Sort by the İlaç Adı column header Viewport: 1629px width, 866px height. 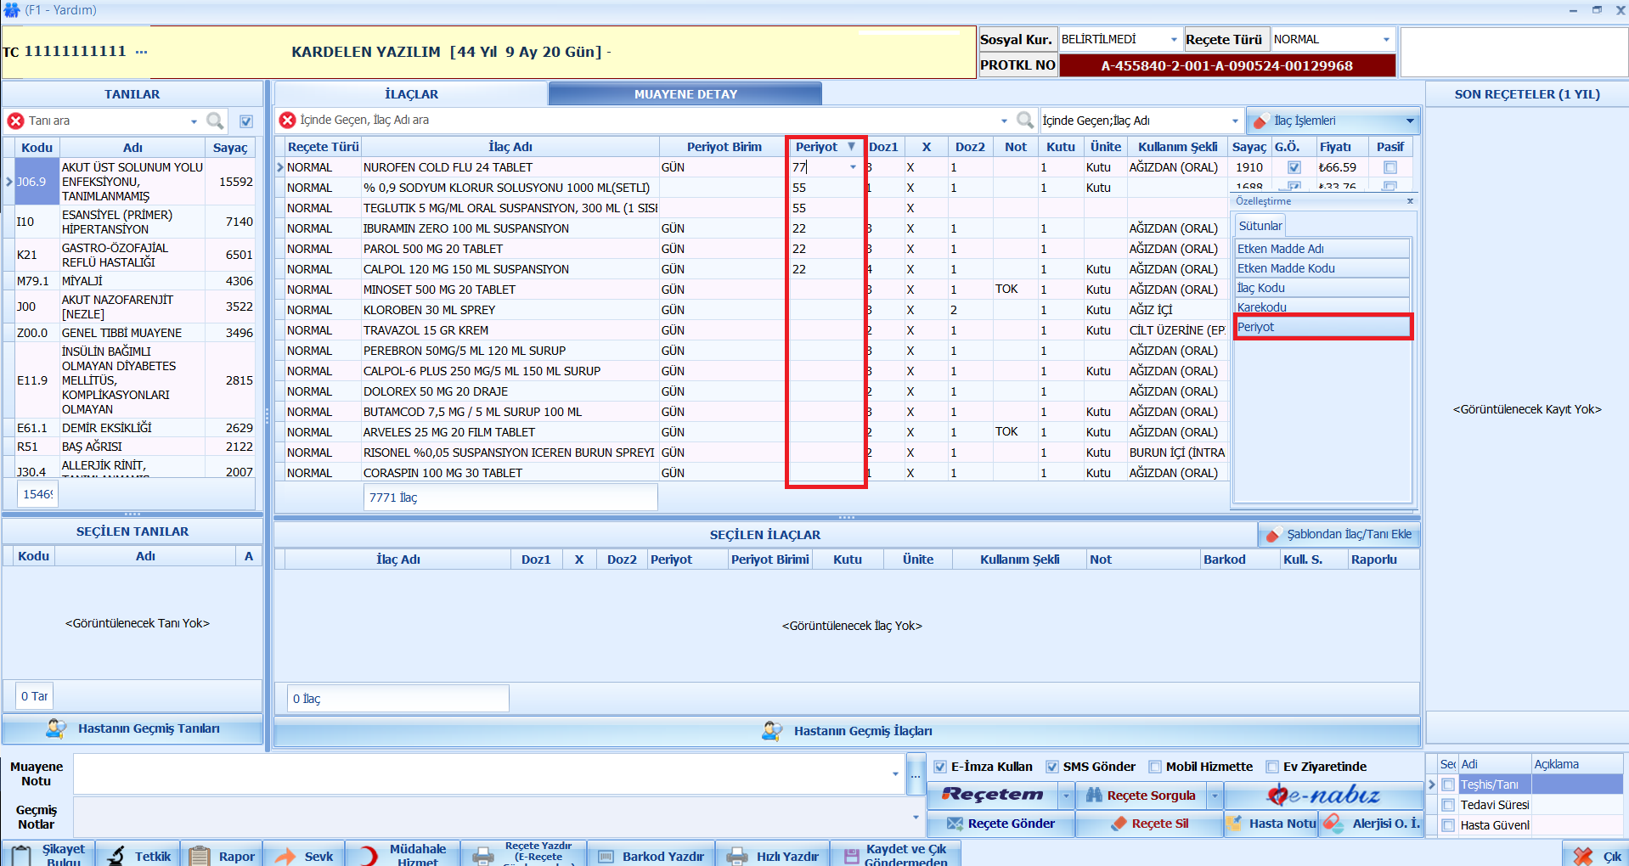click(x=510, y=147)
